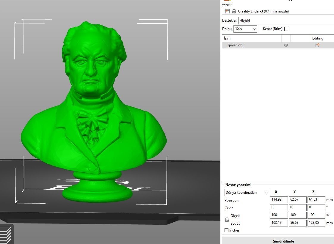Image resolution: width=334 pixels, height=244 pixels.
Task: Click the Şimdi dilimle button
Action: click(x=278, y=241)
